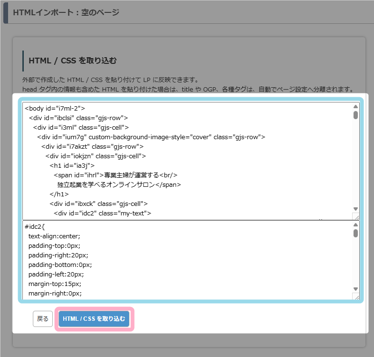Click the HTML textarea scrollbar thumb

coord(355,115)
